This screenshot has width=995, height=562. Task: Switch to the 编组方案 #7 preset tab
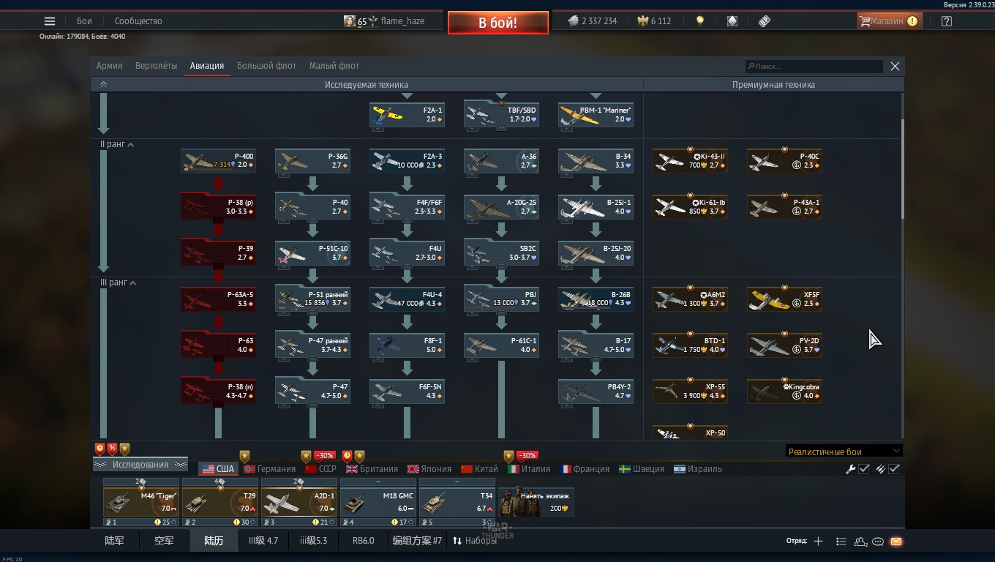[417, 541]
